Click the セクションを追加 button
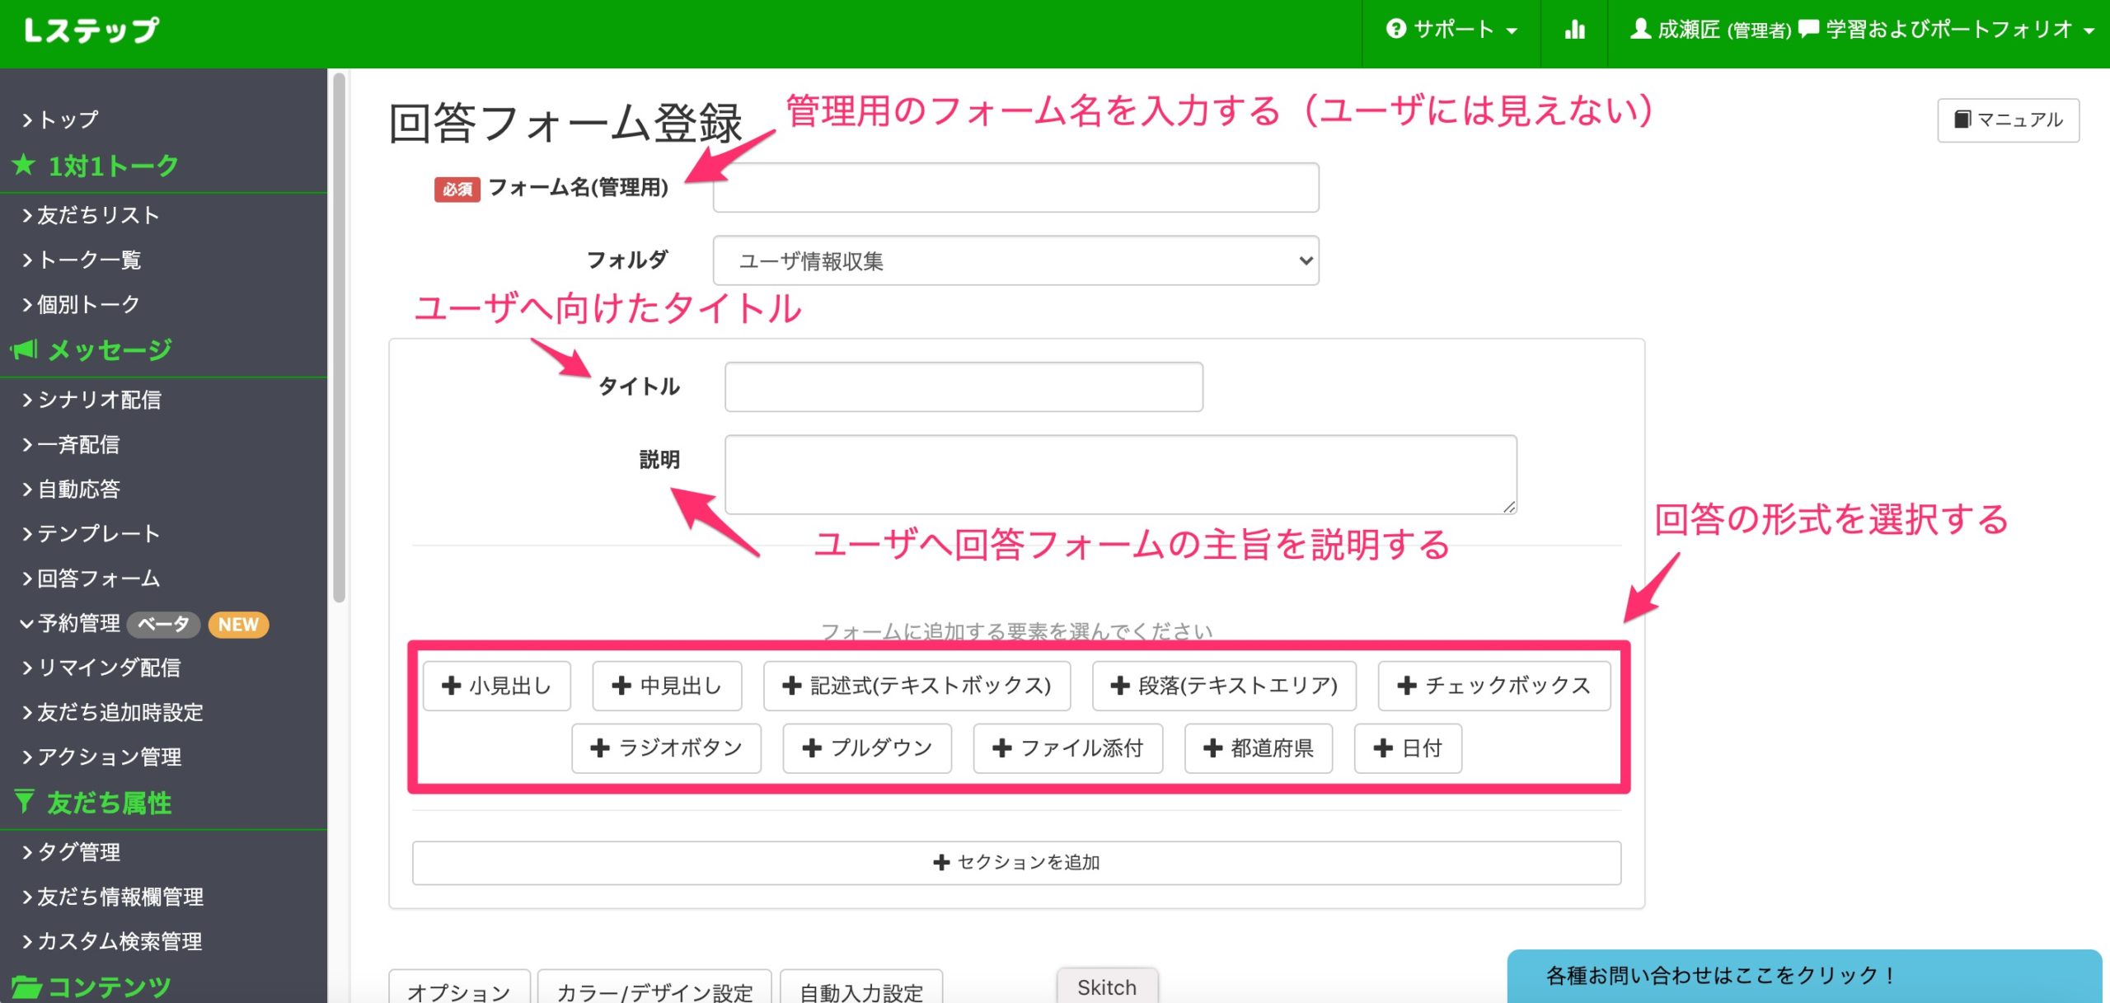The image size is (2110, 1003). (1016, 863)
